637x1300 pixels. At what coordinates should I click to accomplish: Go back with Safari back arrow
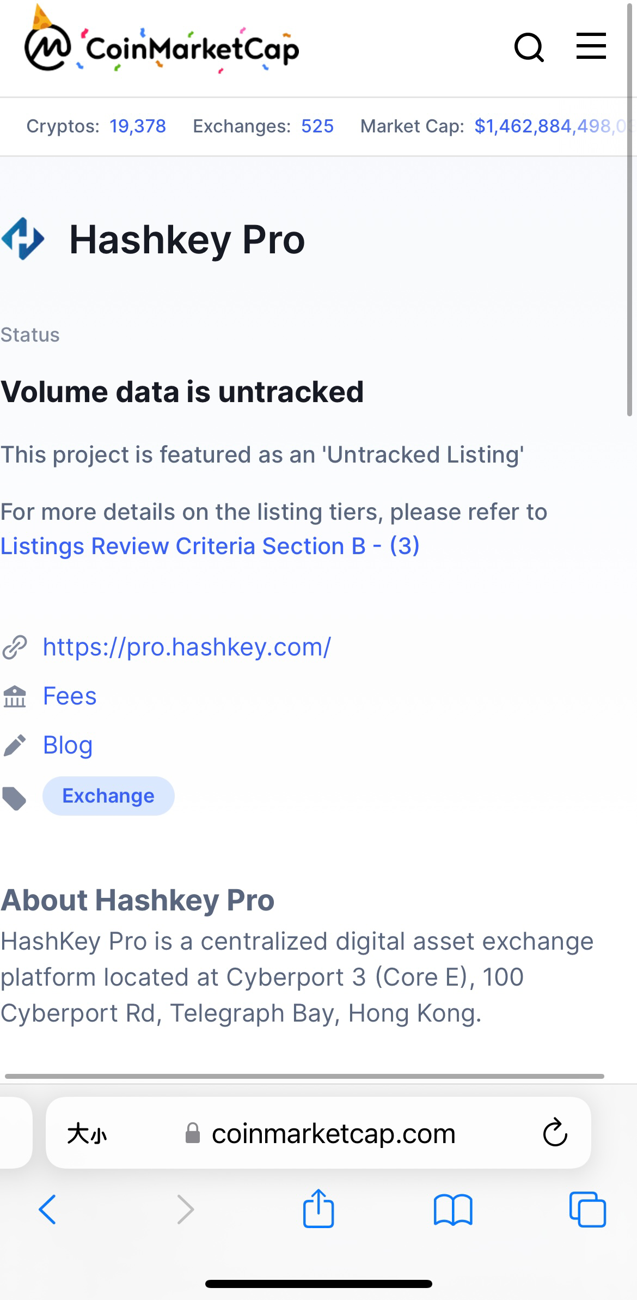pyautogui.click(x=47, y=1210)
